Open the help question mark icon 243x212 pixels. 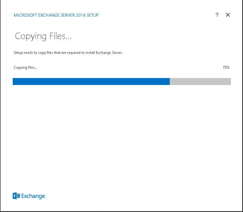(x=217, y=15)
